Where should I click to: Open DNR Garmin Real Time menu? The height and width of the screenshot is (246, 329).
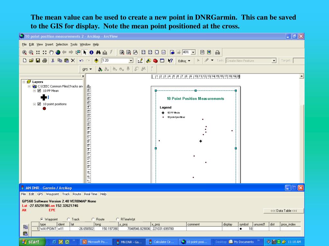91,194
